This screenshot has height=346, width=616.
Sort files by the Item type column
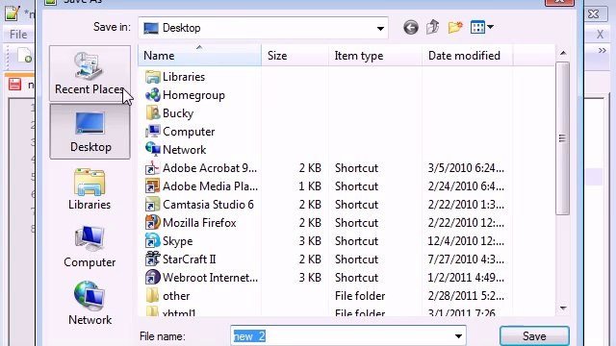(375, 56)
